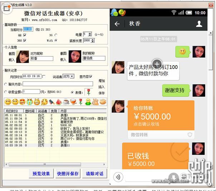Click the 增加 button
Image resolution: width=216 pixels, height=191 pixels.
[x=102, y=81]
